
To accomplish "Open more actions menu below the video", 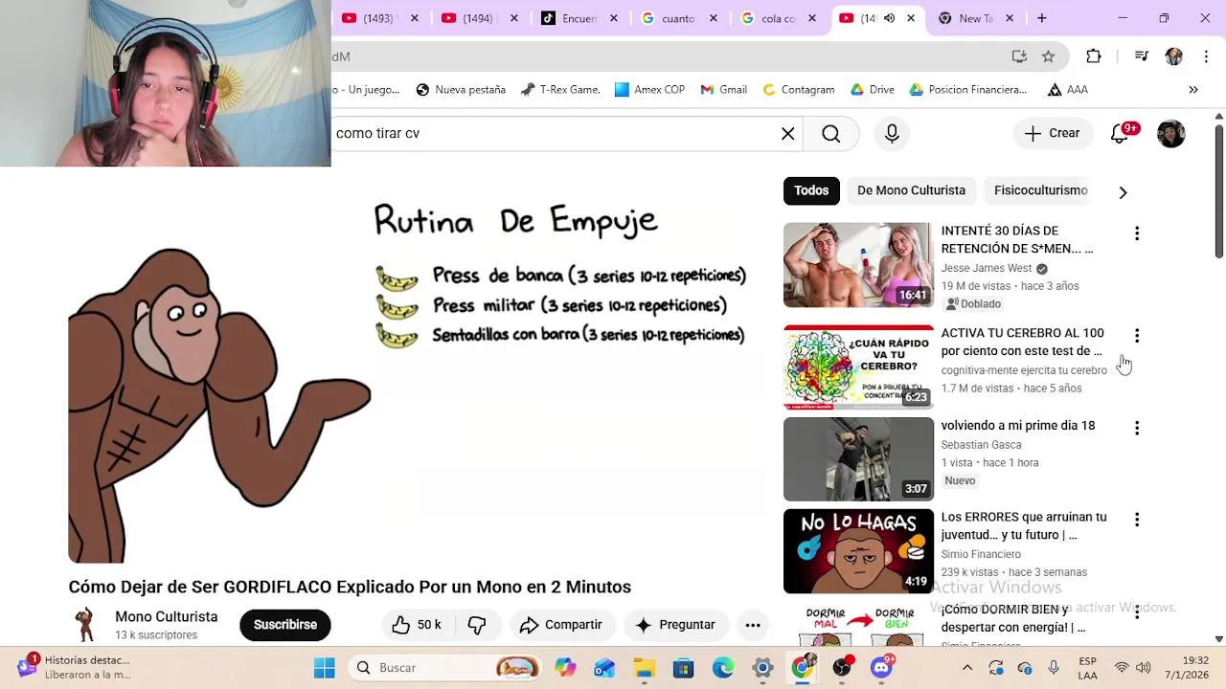I will coord(753,625).
